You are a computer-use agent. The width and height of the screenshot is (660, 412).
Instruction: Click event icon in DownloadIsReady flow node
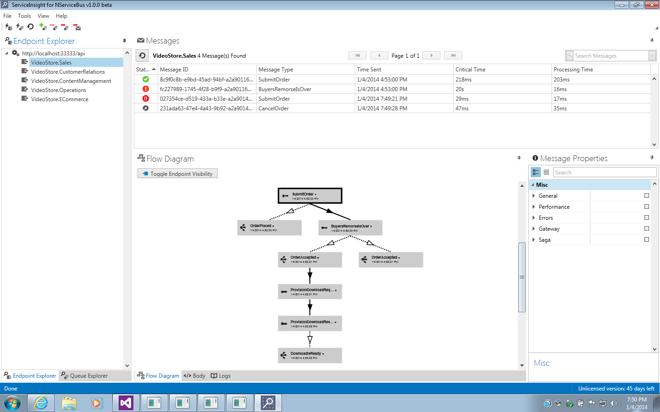point(284,355)
